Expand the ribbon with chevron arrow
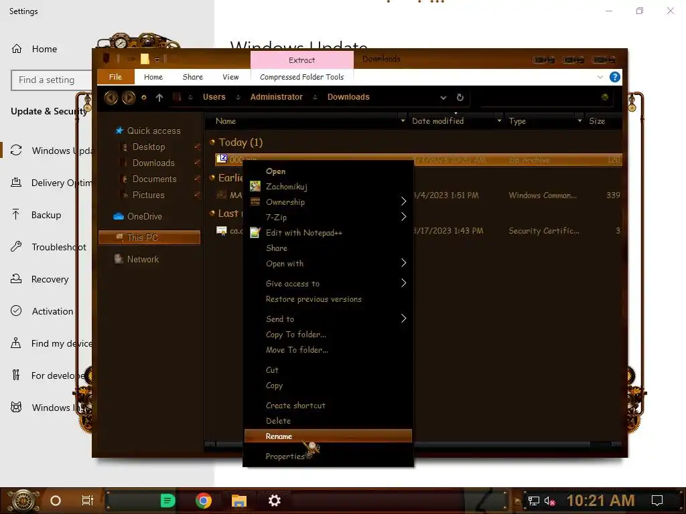The width and height of the screenshot is (686, 514). tap(600, 77)
